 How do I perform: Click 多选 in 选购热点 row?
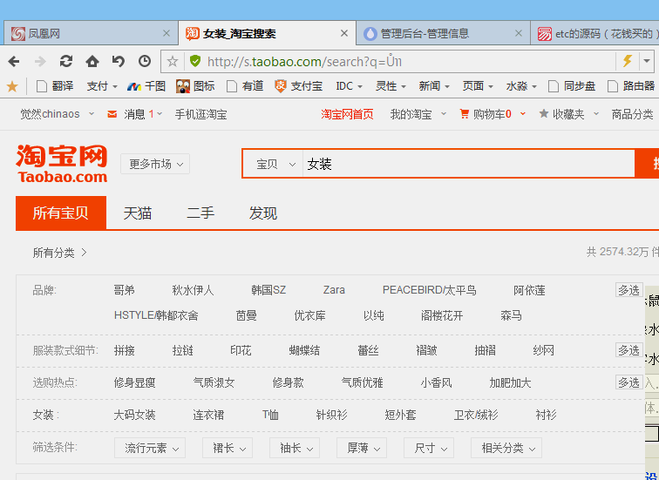pyautogui.click(x=628, y=382)
